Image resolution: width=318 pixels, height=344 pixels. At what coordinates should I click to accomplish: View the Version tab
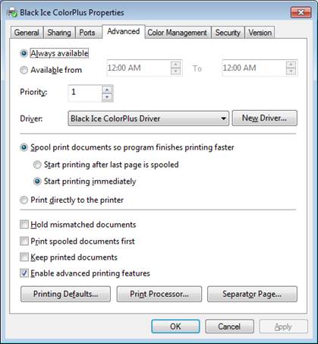tap(260, 33)
